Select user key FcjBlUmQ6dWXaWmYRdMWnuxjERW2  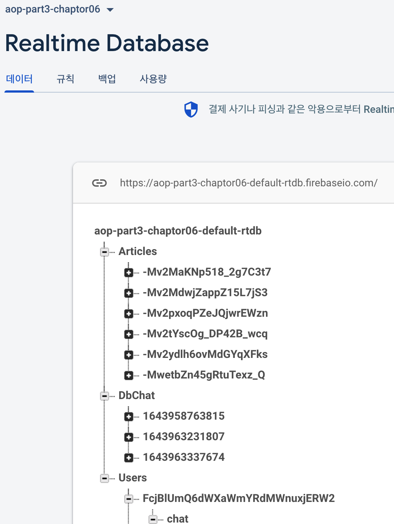(x=239, y=498)
